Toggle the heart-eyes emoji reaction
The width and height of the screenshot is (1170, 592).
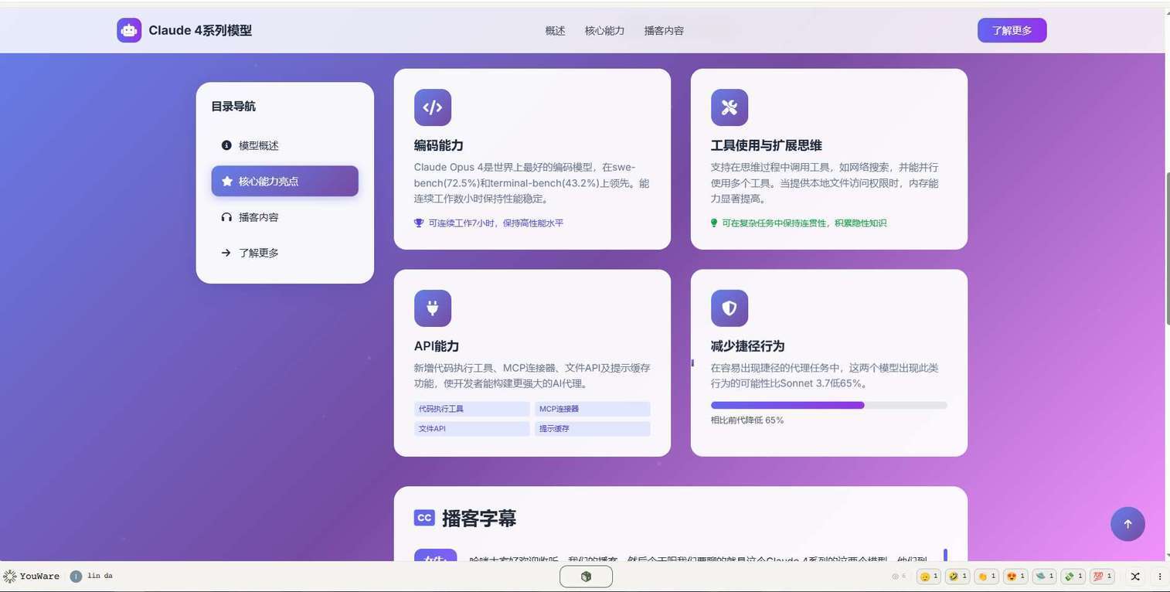(1015, 577)
